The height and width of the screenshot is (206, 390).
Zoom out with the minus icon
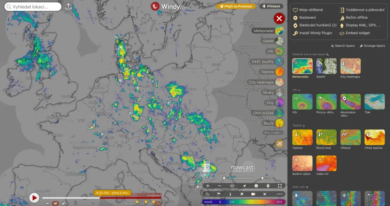coord(219,186)
